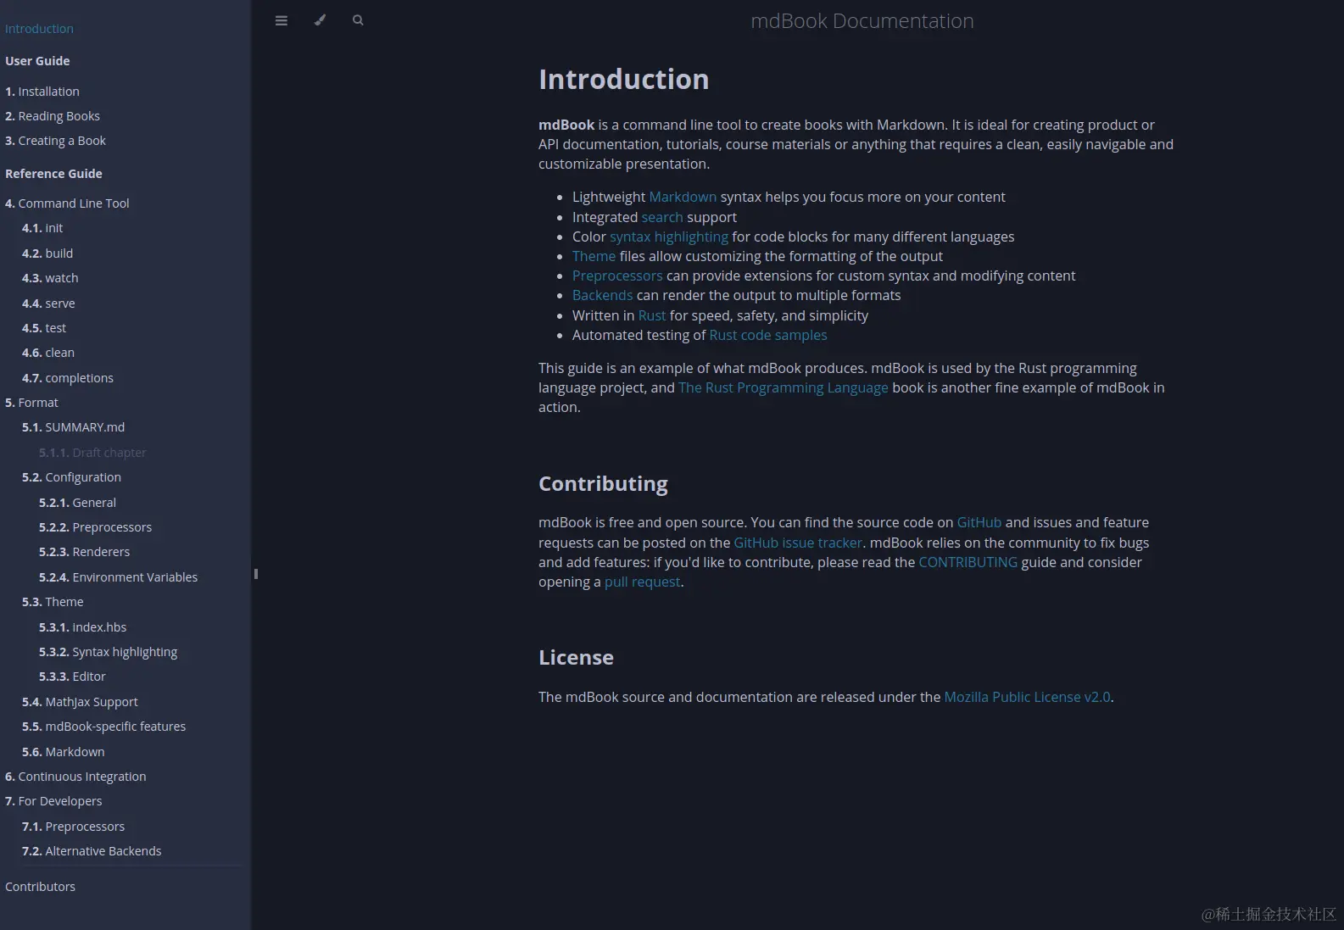The width and height of the screenshot is (1344, 930).
Task: Open chapter 5. Format
Action: 31,403
